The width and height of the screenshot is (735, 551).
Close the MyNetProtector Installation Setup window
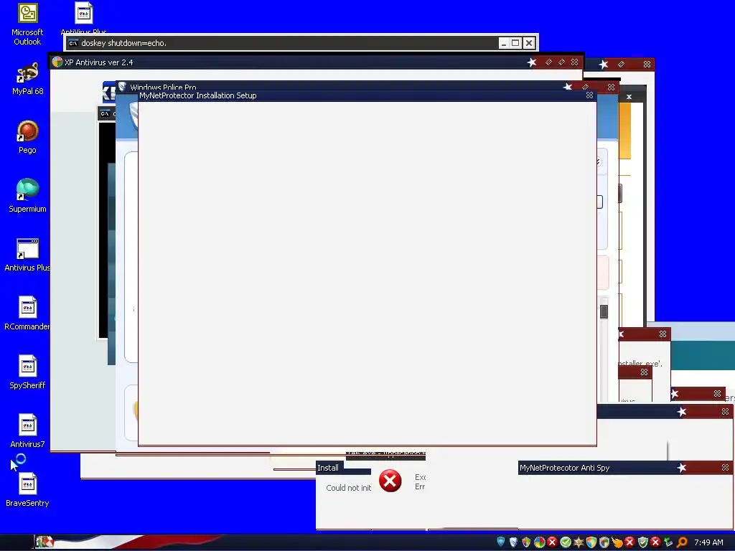pyautogui.click(x=590, y=95)
